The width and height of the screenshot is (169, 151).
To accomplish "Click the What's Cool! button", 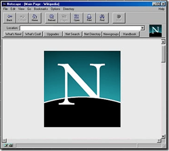I will pos(33,34).
